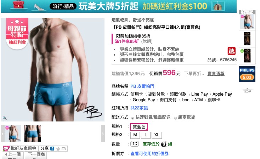Open the 查看可使用的折價券 coupon link
This screenshot has width=260, height=159.
pyautogui.click(x=149, y=154)
